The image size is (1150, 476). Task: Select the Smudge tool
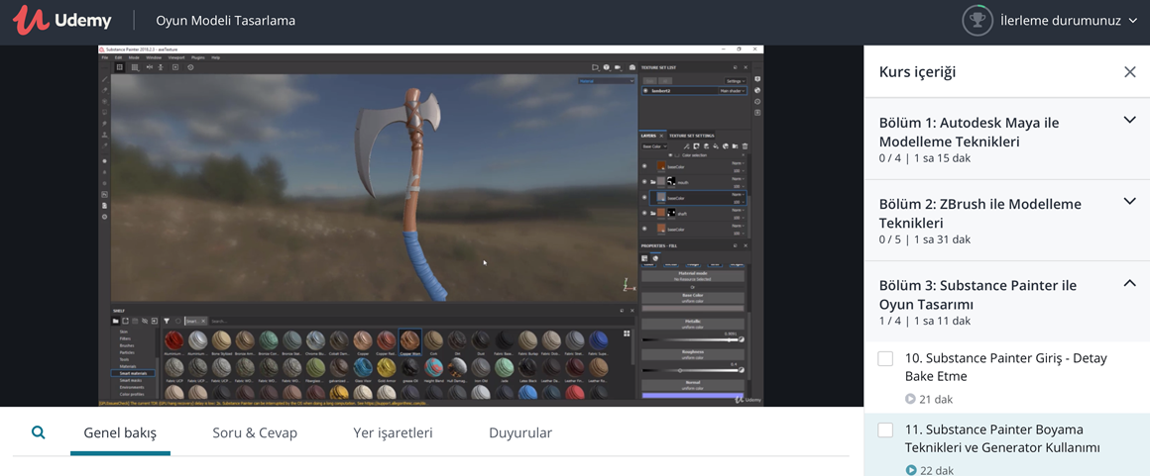(x=104, y=123)
